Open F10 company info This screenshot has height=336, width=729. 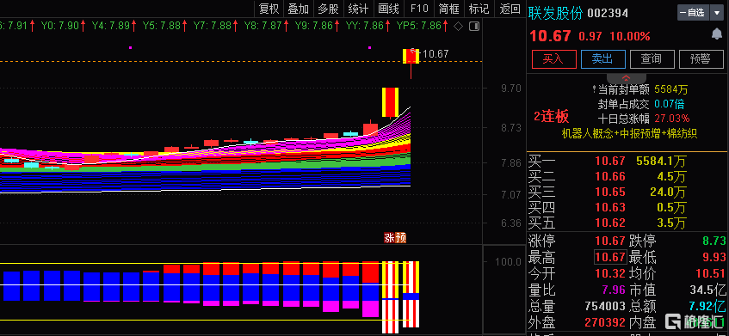[419, 9]
